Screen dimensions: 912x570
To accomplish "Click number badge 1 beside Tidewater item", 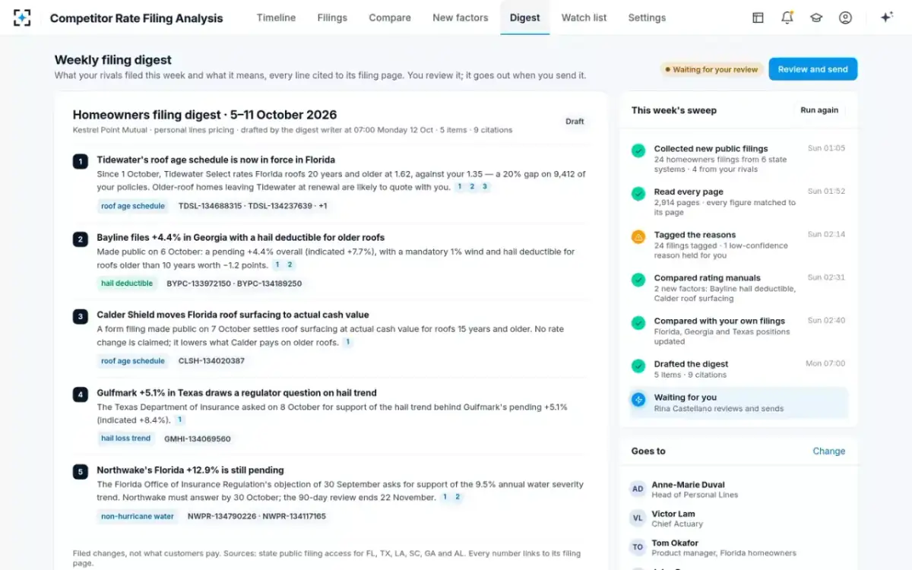I will coord(80,161).
